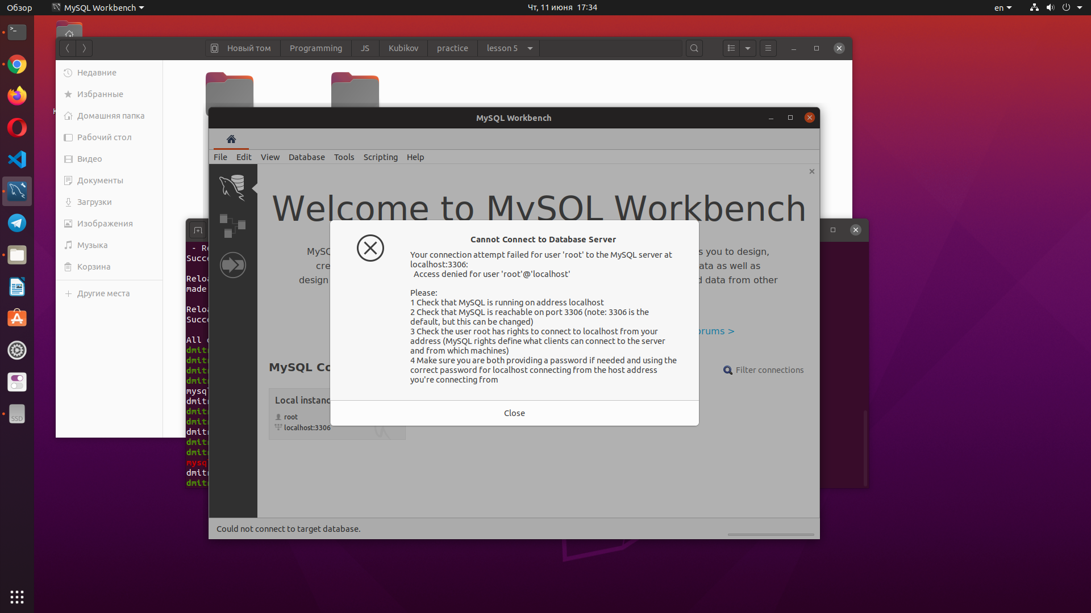The width and height of the screenshot is (1091, 613).
Task: Open Ubuntu Software from the dock
Action: coord(17,318)
